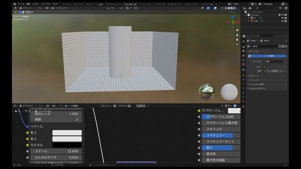Open the Tool properties tab icon

coord(244,42)
